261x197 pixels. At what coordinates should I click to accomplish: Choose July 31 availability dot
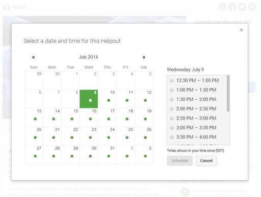(x=109, y=156)
